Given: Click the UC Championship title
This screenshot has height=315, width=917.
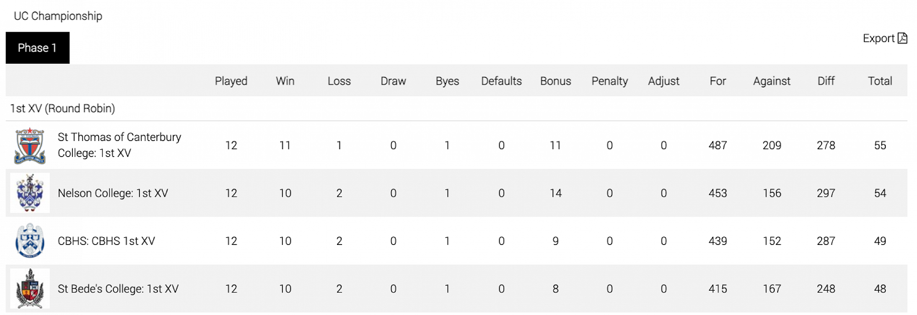Looking at the screenshot, I should pos(58,16).
